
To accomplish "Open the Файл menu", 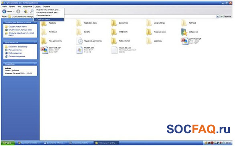I will click(x=4, y=6).
